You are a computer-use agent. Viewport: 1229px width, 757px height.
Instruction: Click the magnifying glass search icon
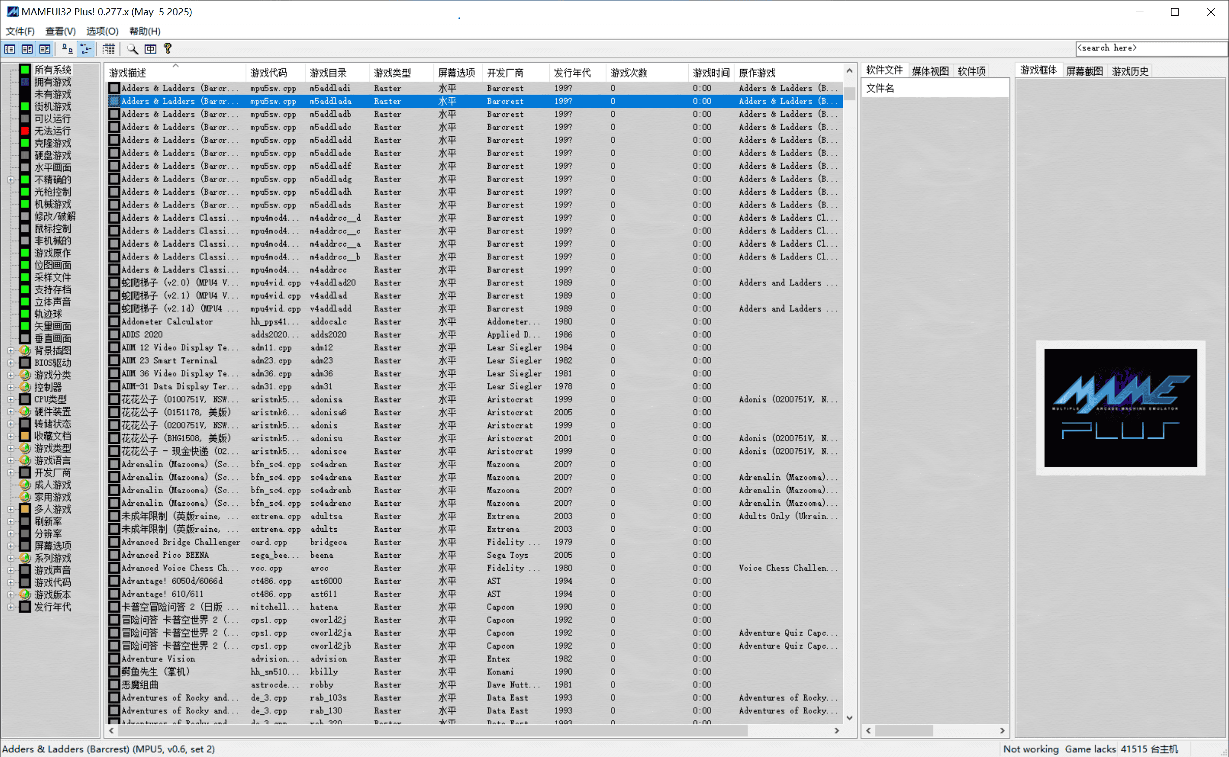[132, 49]
